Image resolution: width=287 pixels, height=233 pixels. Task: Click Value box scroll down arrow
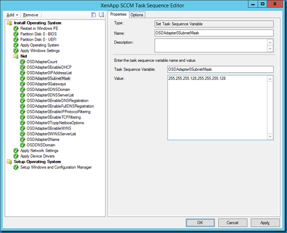pyautogui.click(x=270, y=137)
